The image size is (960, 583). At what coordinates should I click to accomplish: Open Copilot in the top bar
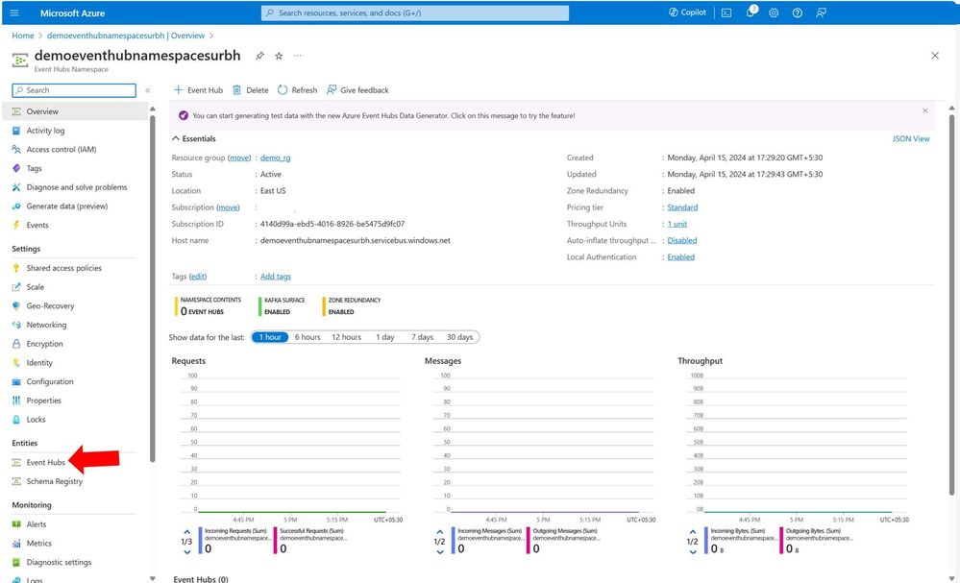(x=687, y=12)
